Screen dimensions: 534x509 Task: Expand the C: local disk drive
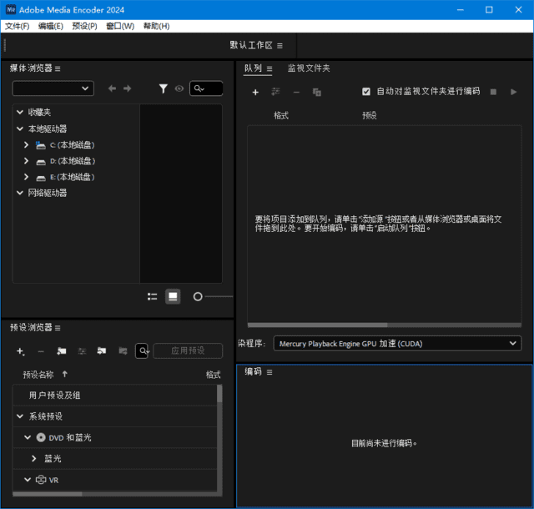coord(27,145)
